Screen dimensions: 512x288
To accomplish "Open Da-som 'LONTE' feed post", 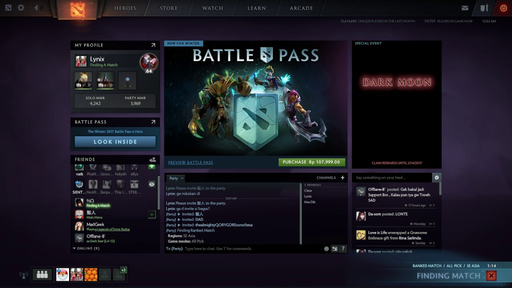I will click(395, 218).
